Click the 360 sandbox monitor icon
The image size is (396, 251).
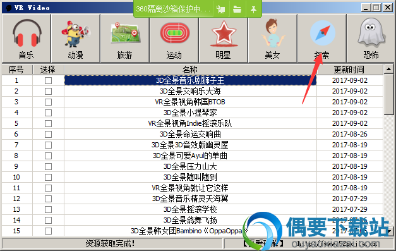[221, 9]
